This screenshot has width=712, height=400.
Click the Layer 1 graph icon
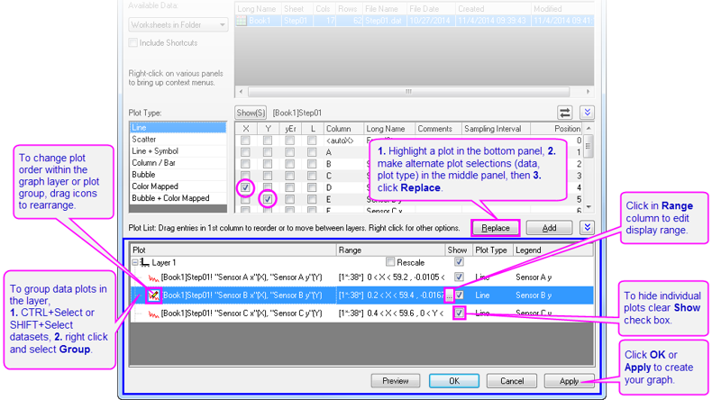coord(144,262)
